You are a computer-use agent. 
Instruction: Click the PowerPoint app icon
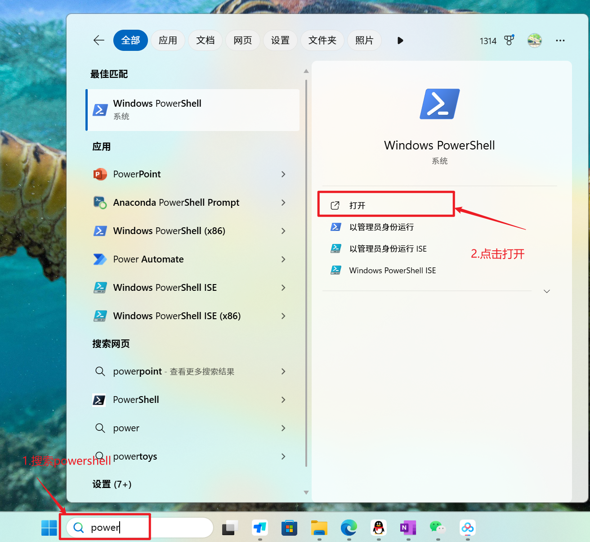[x=100, y=174]
